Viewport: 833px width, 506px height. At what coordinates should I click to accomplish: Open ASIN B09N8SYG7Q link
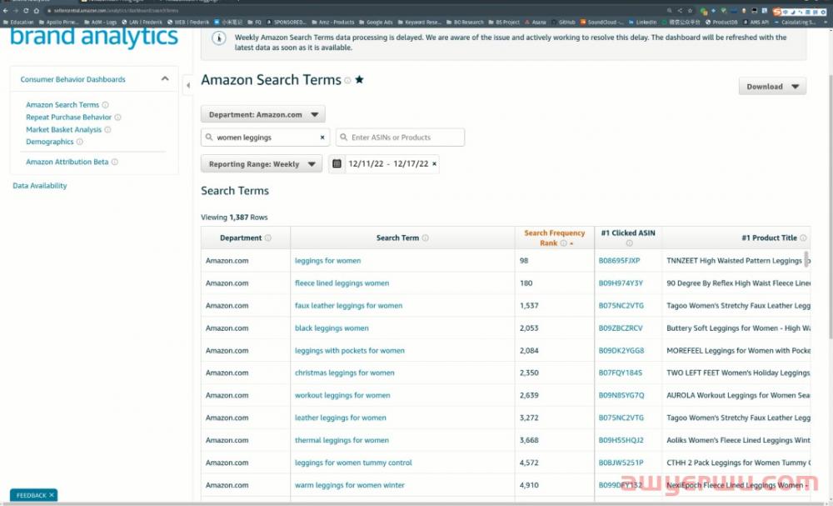click(x=621, y=395)
